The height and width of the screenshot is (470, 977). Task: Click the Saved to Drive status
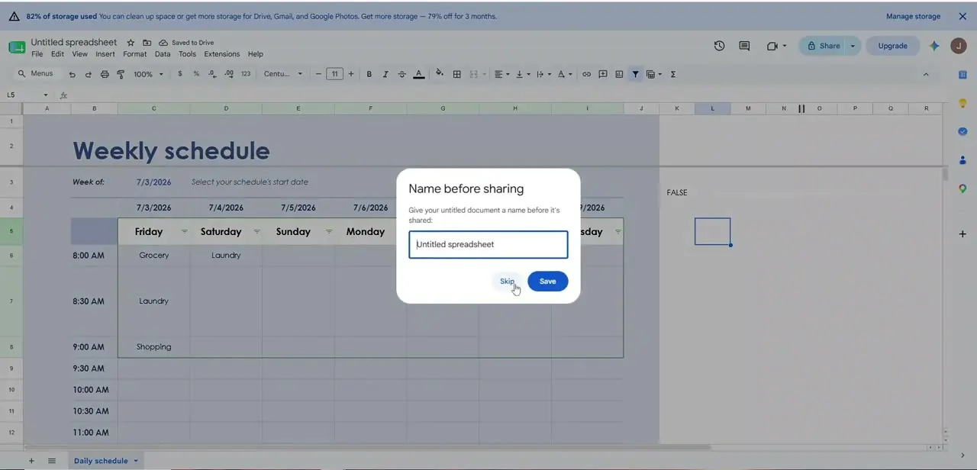(186, 43)
